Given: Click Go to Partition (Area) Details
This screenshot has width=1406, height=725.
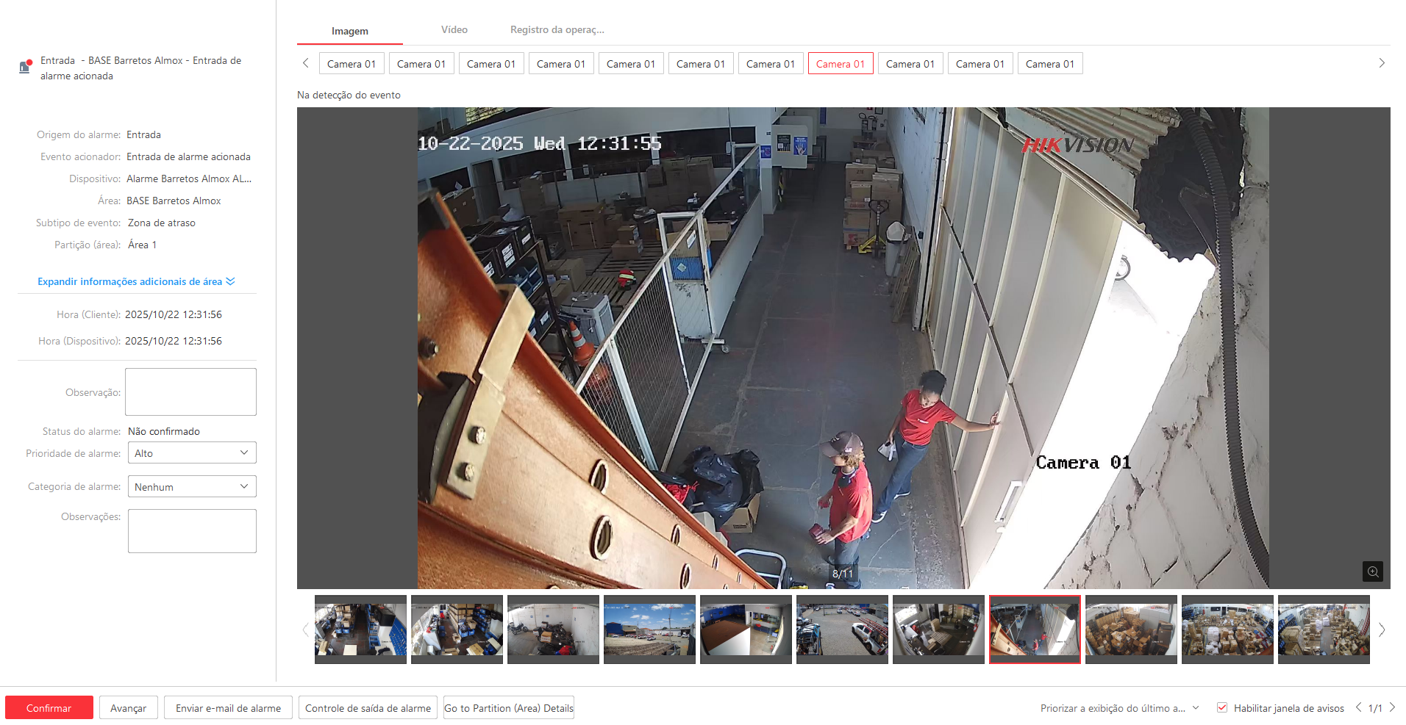Looking at the screenshot, I should click(508, 708).
